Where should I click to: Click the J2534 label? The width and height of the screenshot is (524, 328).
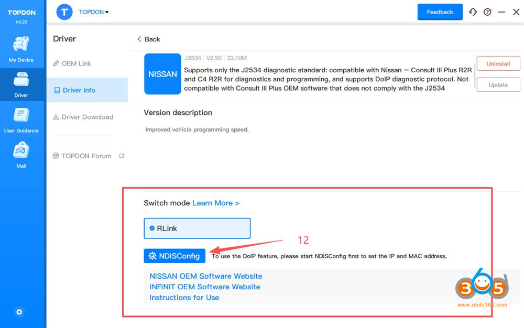193,58
